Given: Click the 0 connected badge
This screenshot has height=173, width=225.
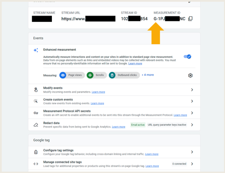Looking at the screenshot, I should click(x=179, y=164).
